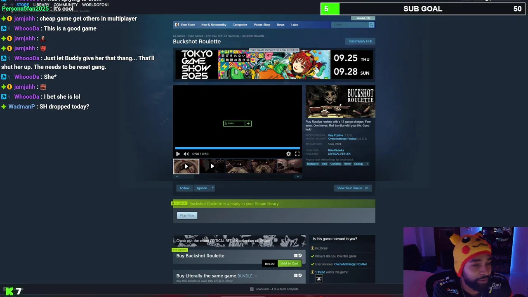This screenshot has height=297, width=528.
Task: Click the friend avatar under wants this game
Action: click(318, 279)
